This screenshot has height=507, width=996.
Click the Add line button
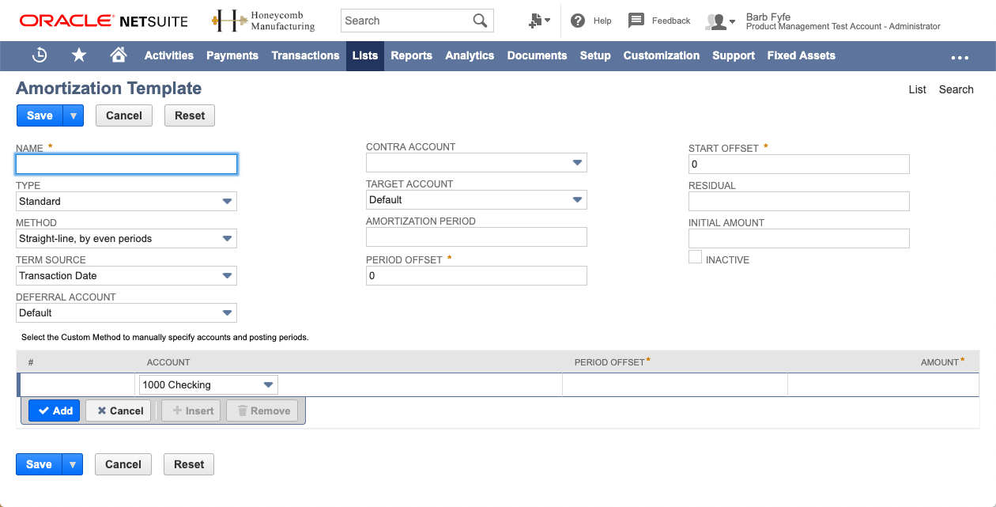click(x=55, y=411)
